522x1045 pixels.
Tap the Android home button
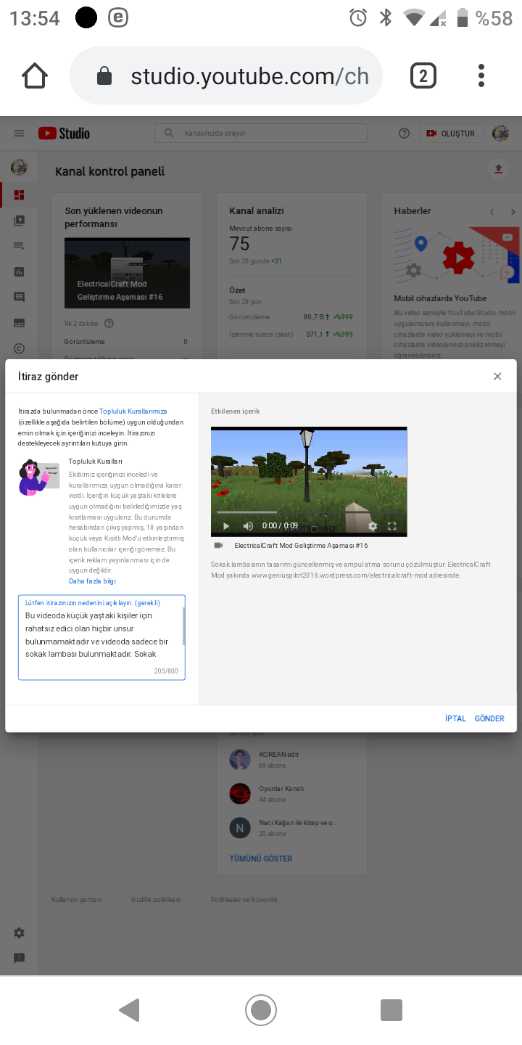pos(261,1010)
